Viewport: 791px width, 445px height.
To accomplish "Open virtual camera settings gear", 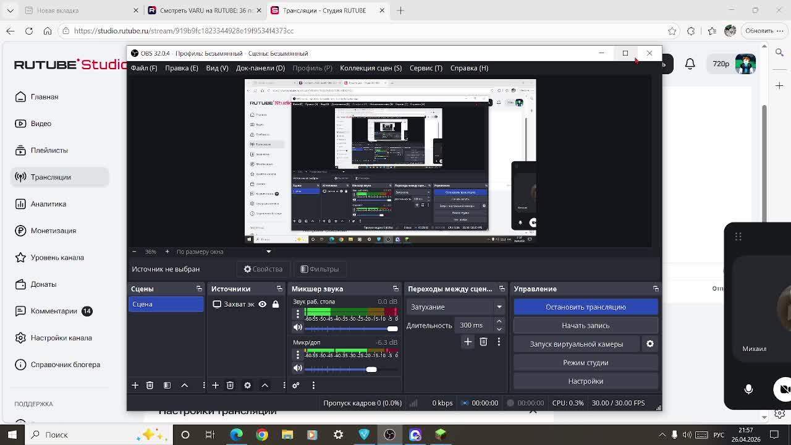I will pos(649,344).
